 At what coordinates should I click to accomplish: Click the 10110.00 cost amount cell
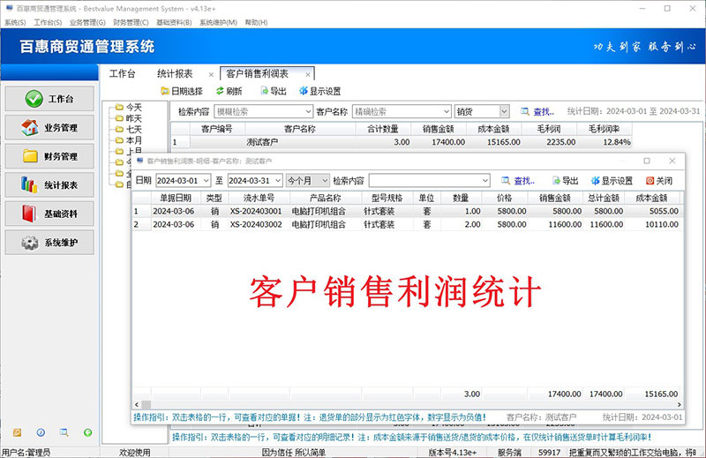coord(652,224)
